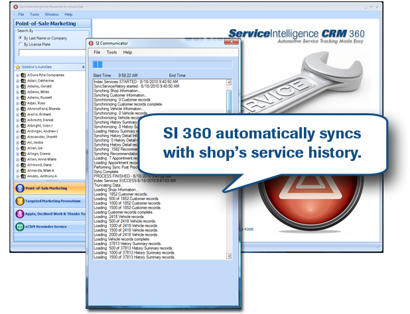
Task: Open Tools menu in ServiceIntelligence window
Action: point(34,15)
